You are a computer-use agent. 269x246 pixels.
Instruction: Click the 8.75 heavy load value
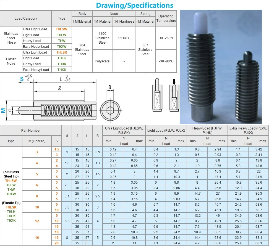click(x=218, y=166)
